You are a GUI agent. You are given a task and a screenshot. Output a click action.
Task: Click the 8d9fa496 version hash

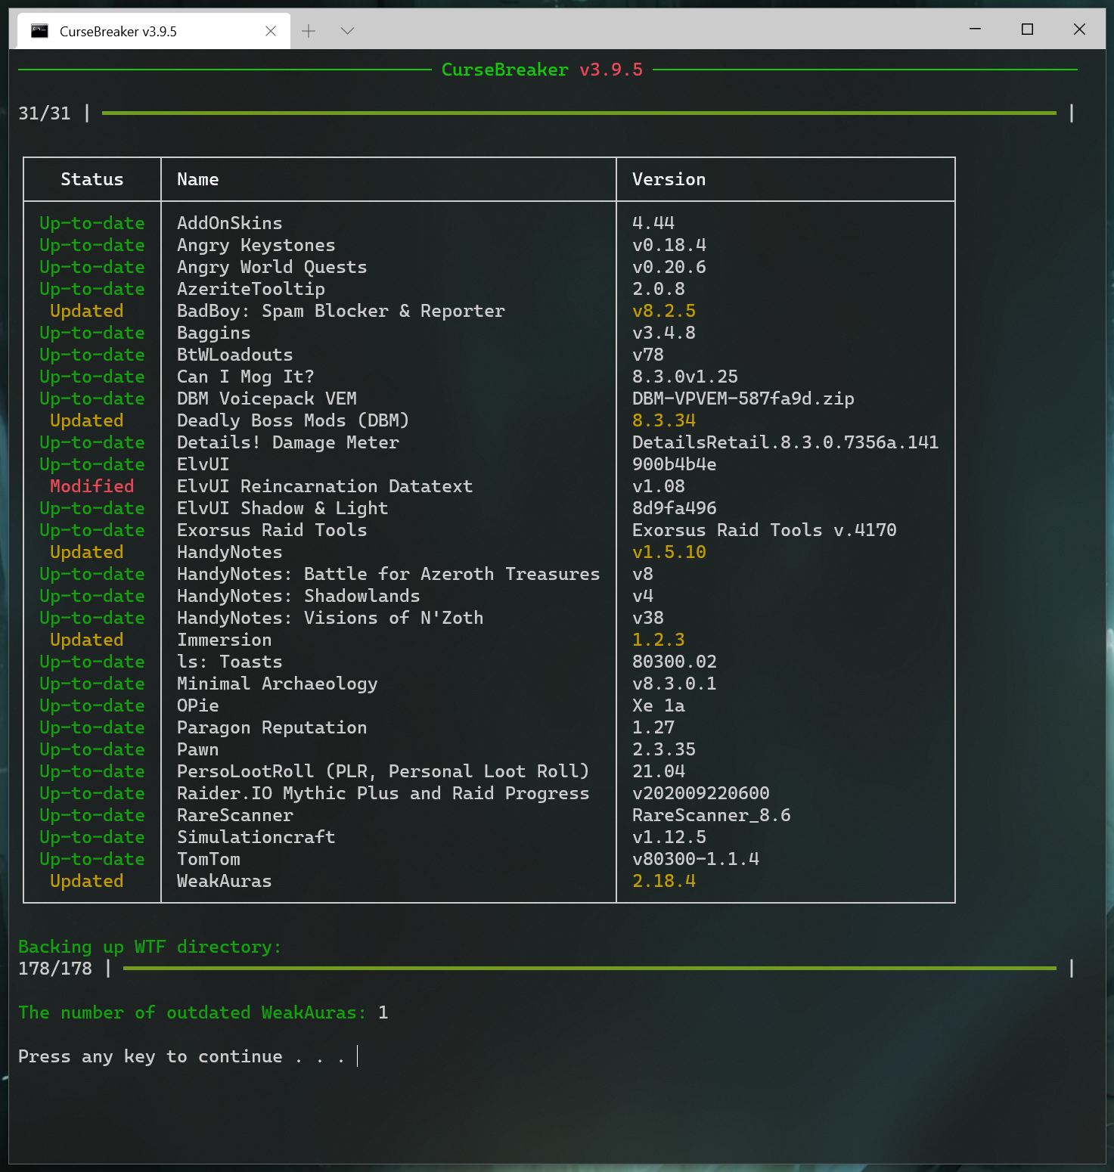coord(675,508)
